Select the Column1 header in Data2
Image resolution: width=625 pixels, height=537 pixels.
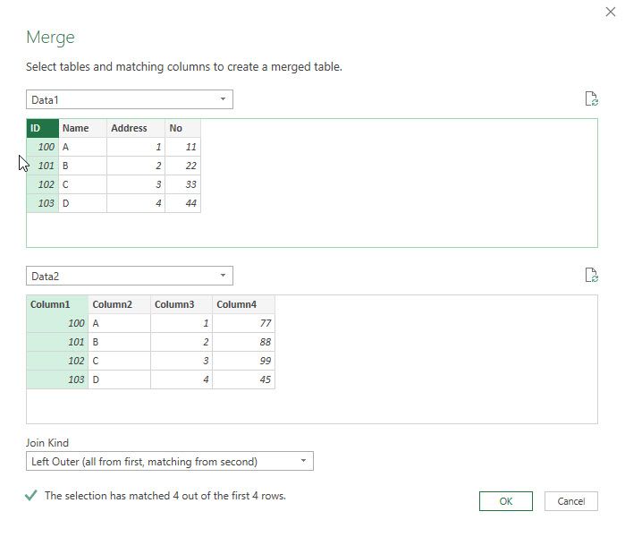click(57, 304)
